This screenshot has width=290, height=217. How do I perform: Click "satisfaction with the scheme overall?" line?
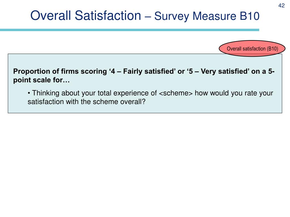tap(87, 102)
